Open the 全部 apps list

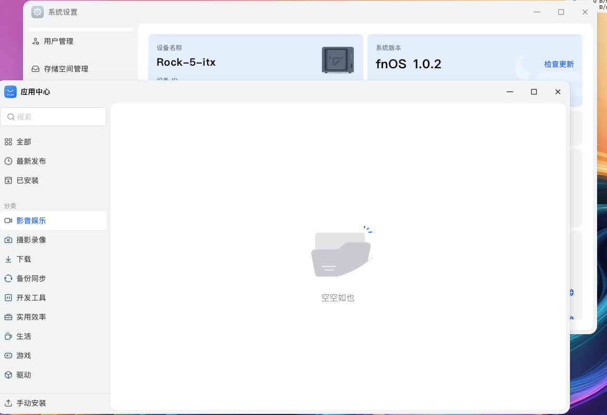(53, 142)
